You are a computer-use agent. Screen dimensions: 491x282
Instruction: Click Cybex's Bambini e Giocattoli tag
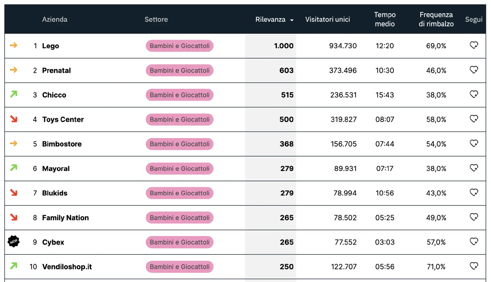pos(179,242)
